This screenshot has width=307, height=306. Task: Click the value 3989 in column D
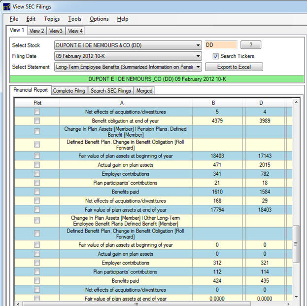265,120
